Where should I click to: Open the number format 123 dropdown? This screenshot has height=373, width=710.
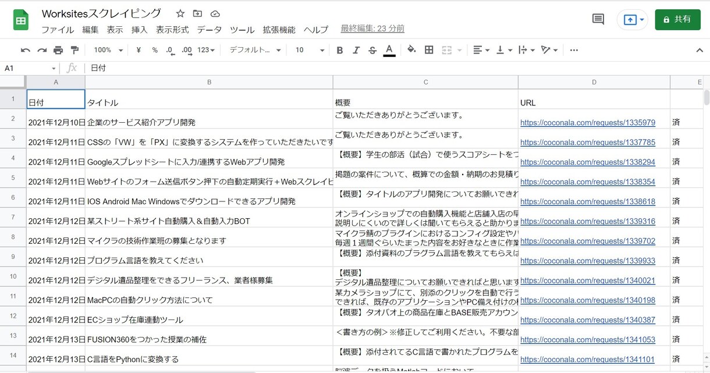[x=206, y=50]
